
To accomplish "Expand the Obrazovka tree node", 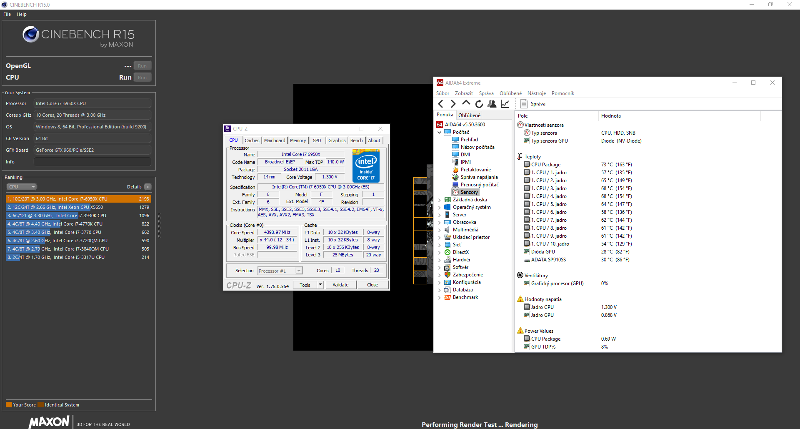I will 439,222.
